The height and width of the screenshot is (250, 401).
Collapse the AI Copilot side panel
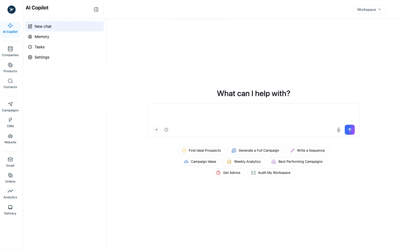pyautogui.click(x=96, y=9)
